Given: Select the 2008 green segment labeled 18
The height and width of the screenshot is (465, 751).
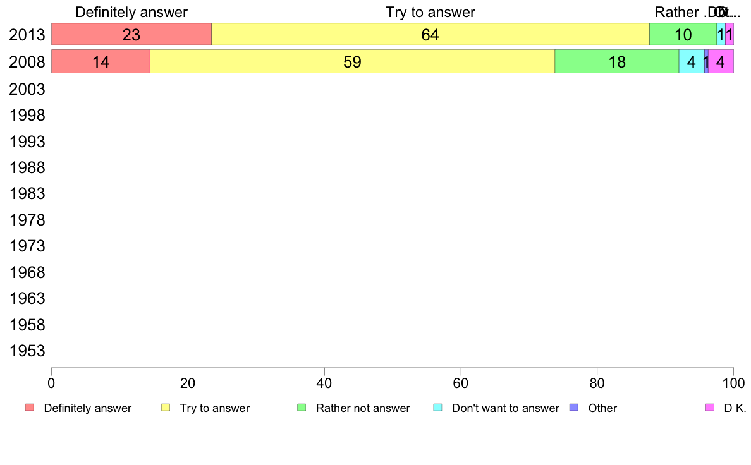Looking at the screenshot, I should [x=617, y=61].
